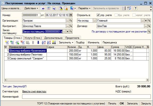This screenshot has width=153, height=106.
Task: Open Главный warehouse selection ellipsis
Action: pyautogui.click(x=143, y=20)
